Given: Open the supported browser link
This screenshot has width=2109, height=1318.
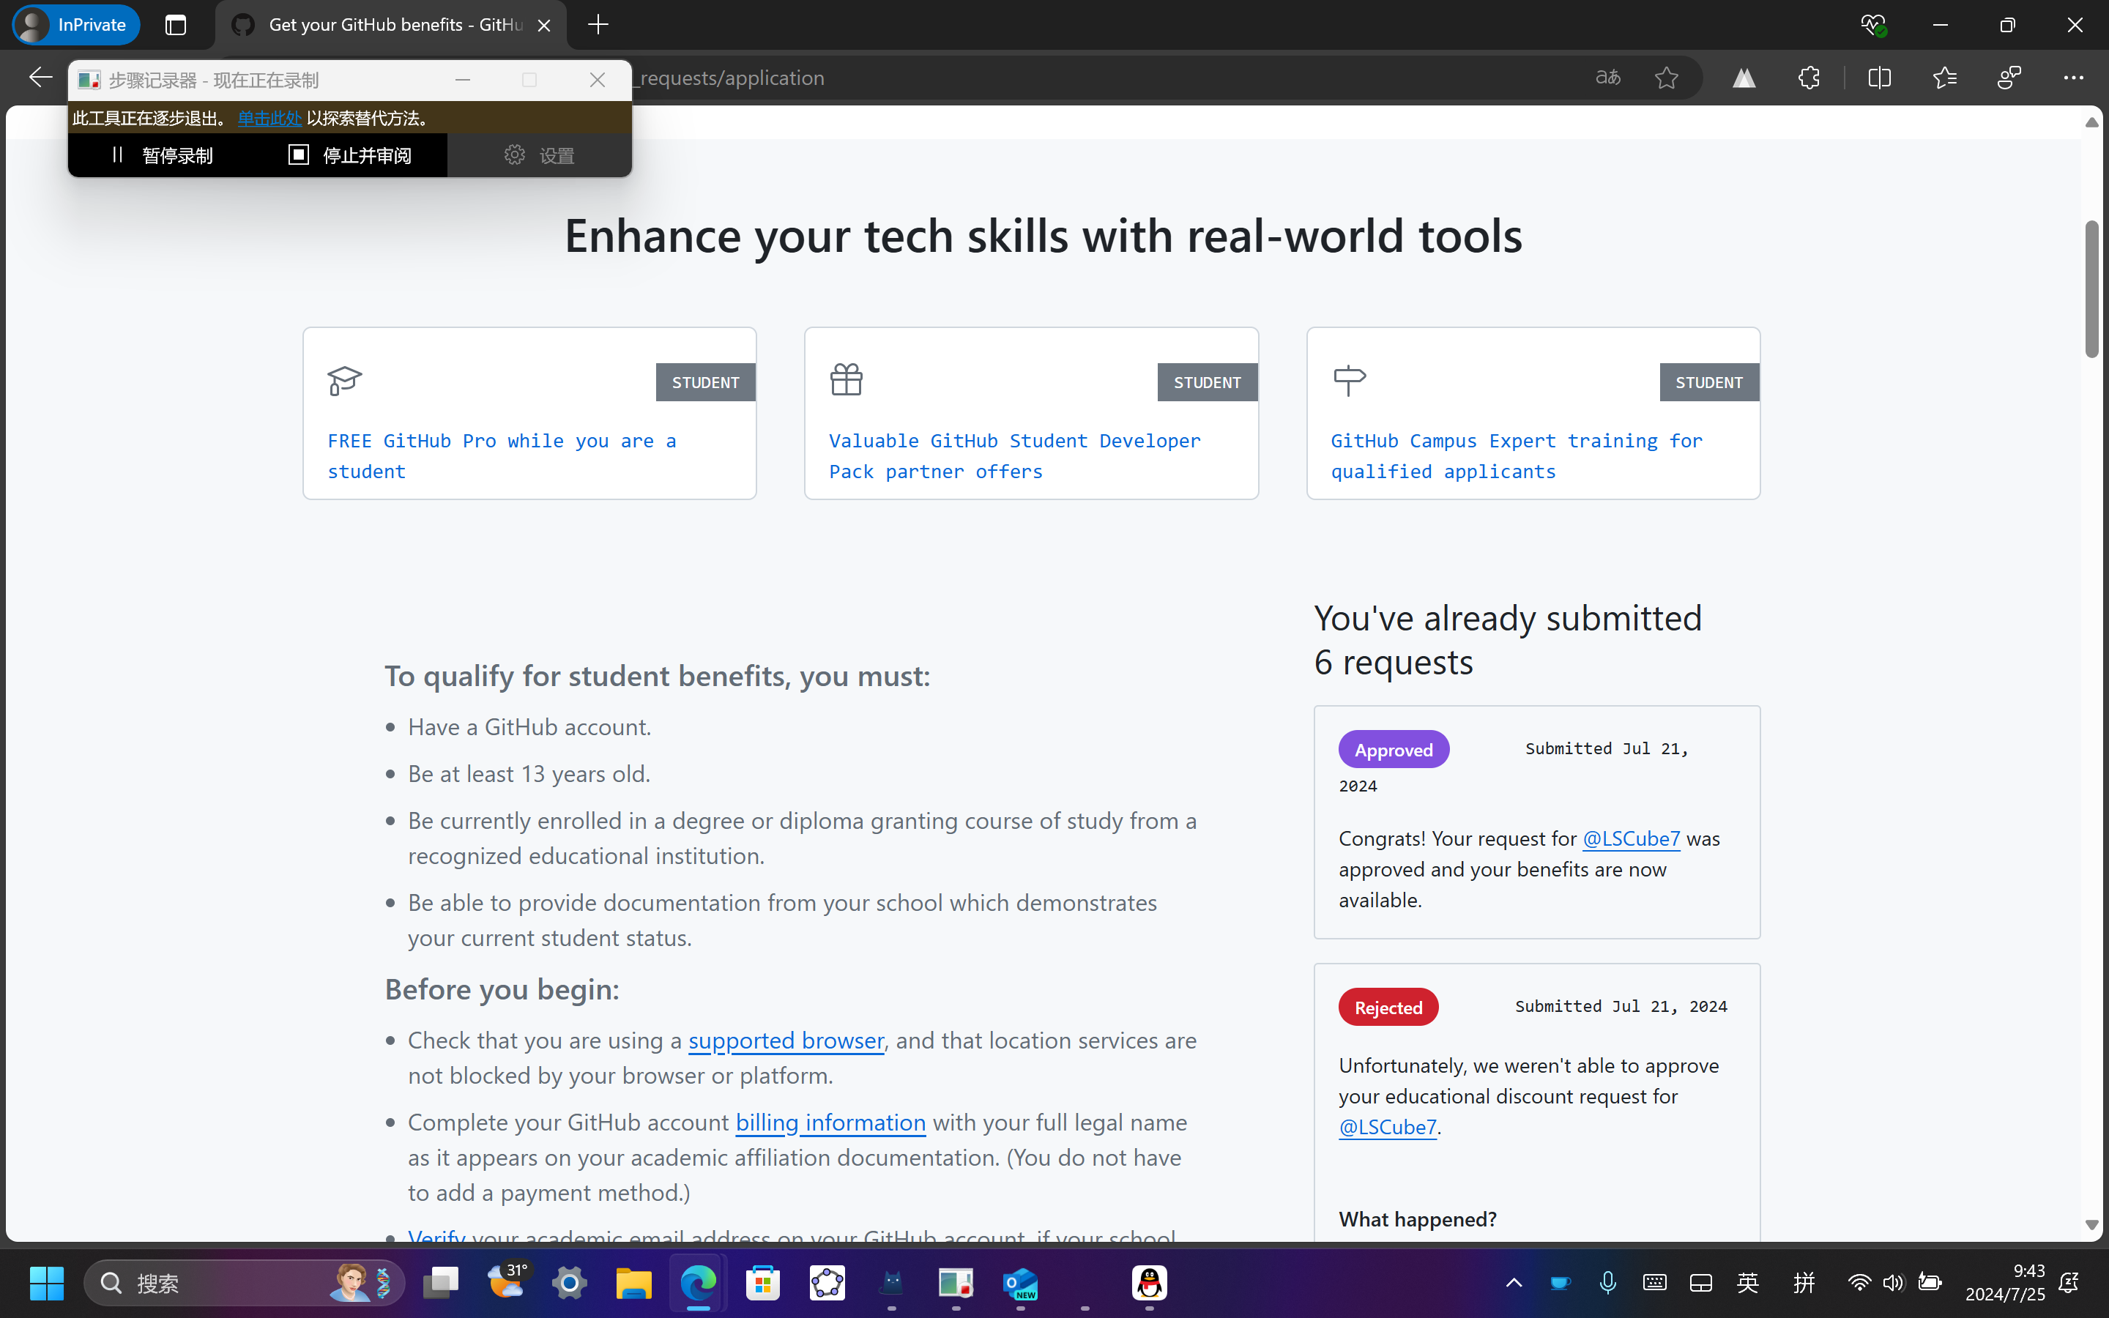Looking at the screenshot, I should [785, 1040].
